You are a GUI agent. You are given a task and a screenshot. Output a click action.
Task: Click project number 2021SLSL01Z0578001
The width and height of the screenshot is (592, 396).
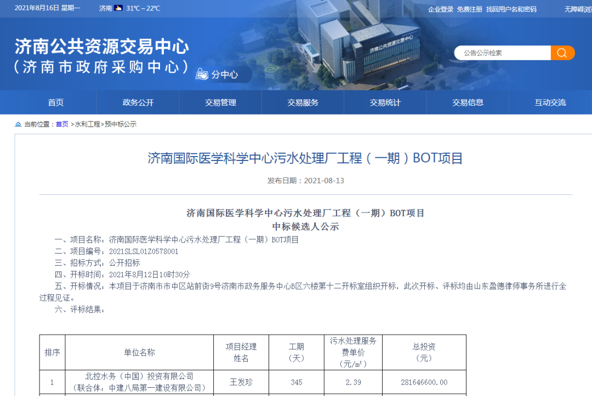(x=144, y=251)
